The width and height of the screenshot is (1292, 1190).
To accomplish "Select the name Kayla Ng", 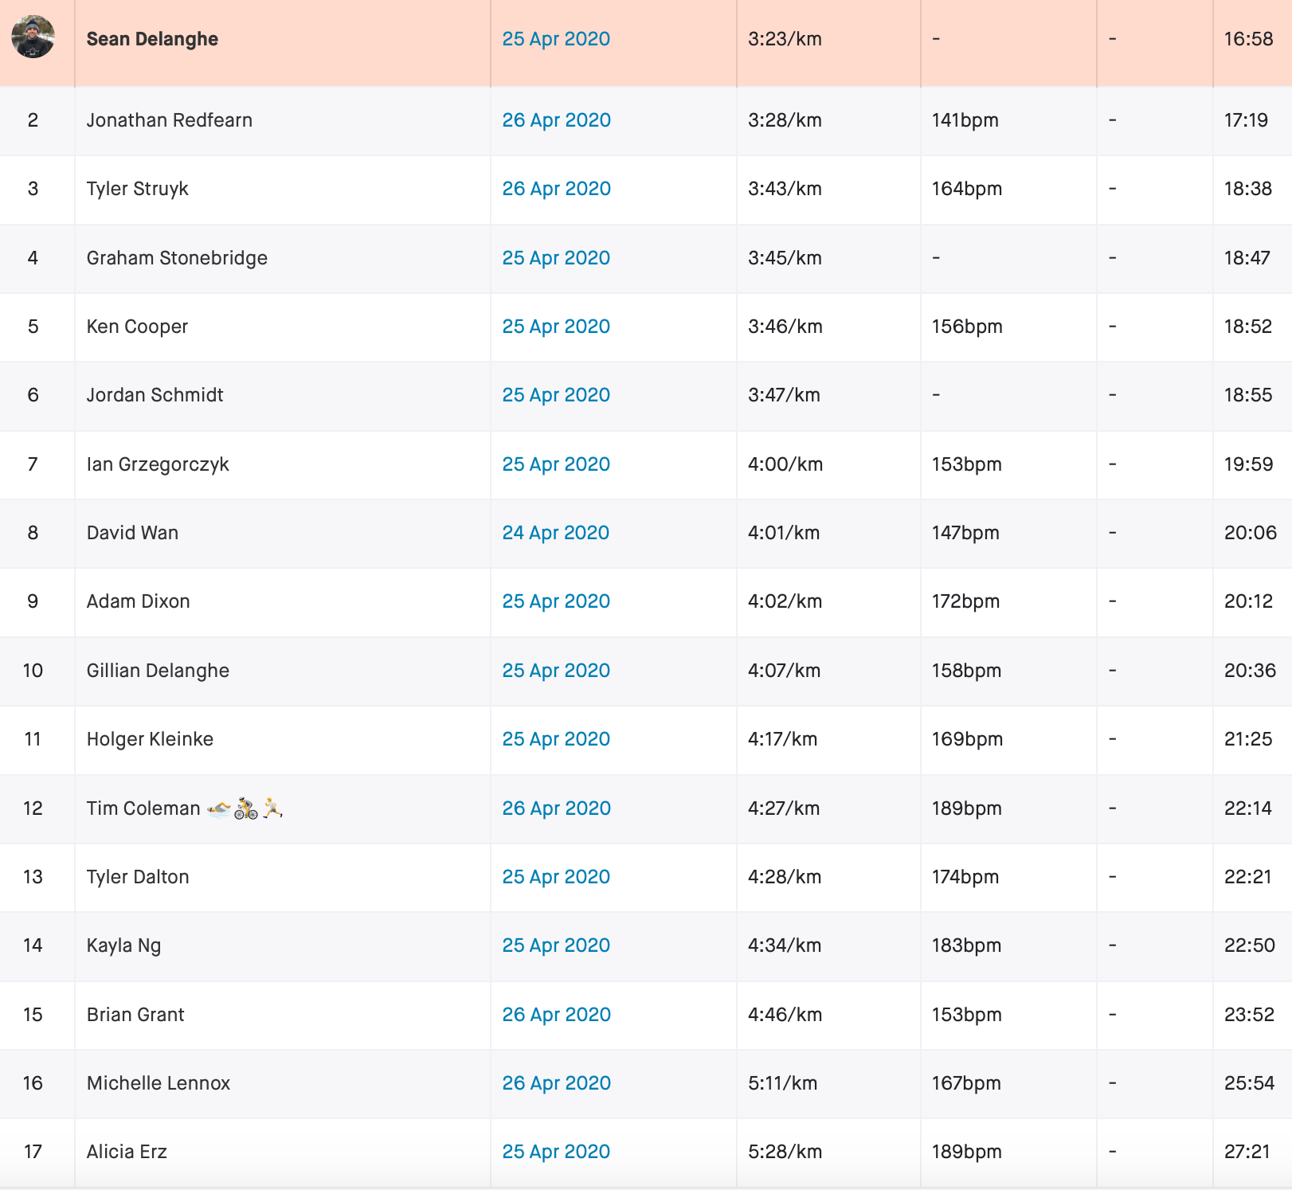I will 123,945.
